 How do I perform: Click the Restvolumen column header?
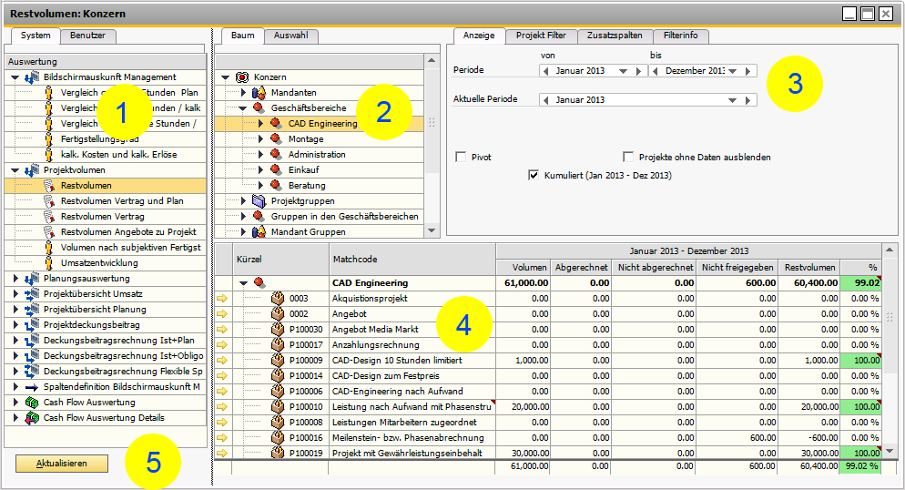[811, 267]
